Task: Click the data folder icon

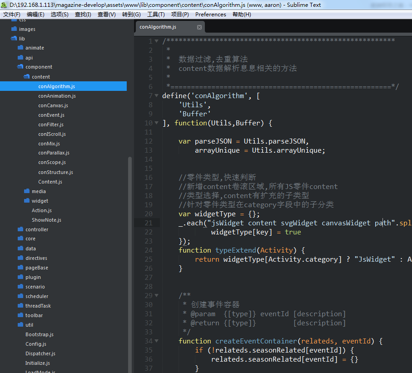Action: point(20,248)
